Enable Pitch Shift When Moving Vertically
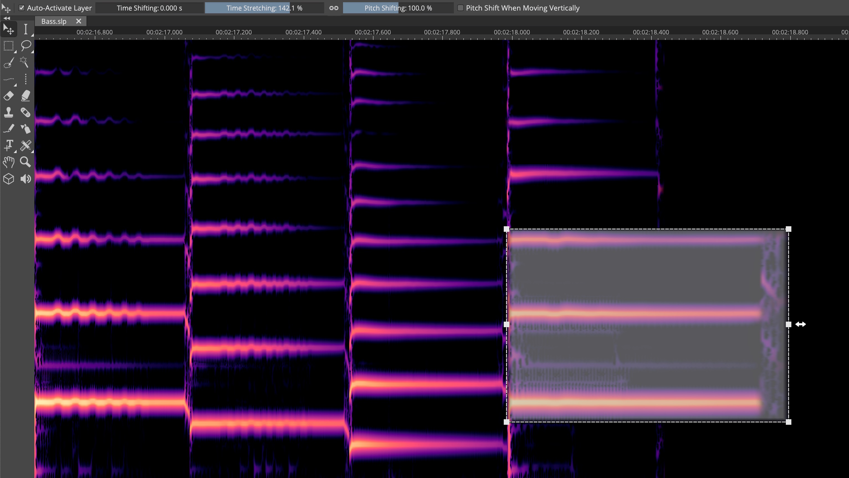 pos(461,8)
